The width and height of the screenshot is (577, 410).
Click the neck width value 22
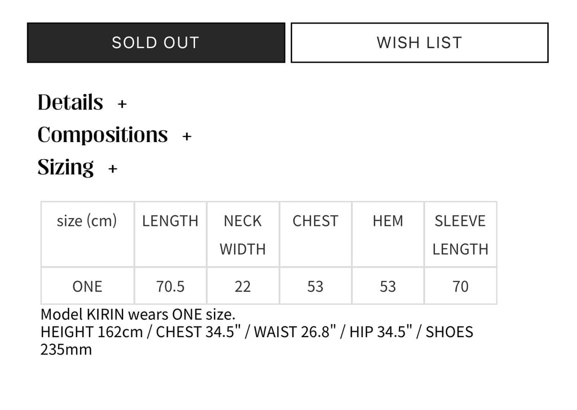(x=243, y=286)
